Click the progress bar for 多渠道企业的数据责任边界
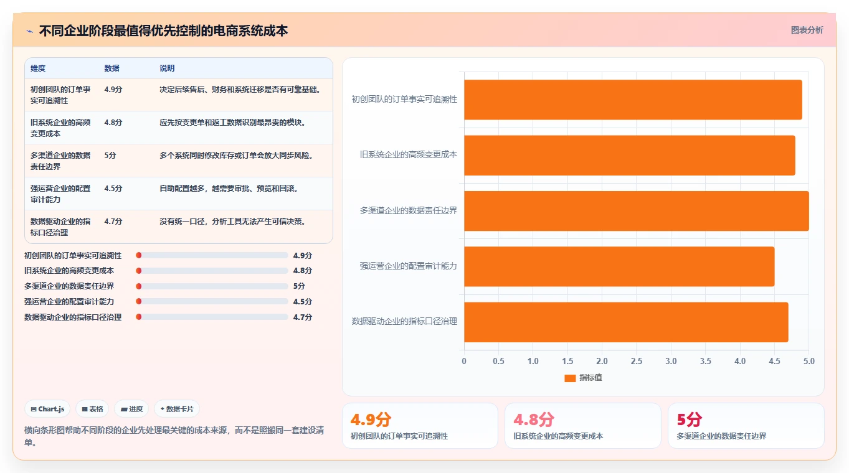Screen dimensions: 849x473 [x=212, y=286]
